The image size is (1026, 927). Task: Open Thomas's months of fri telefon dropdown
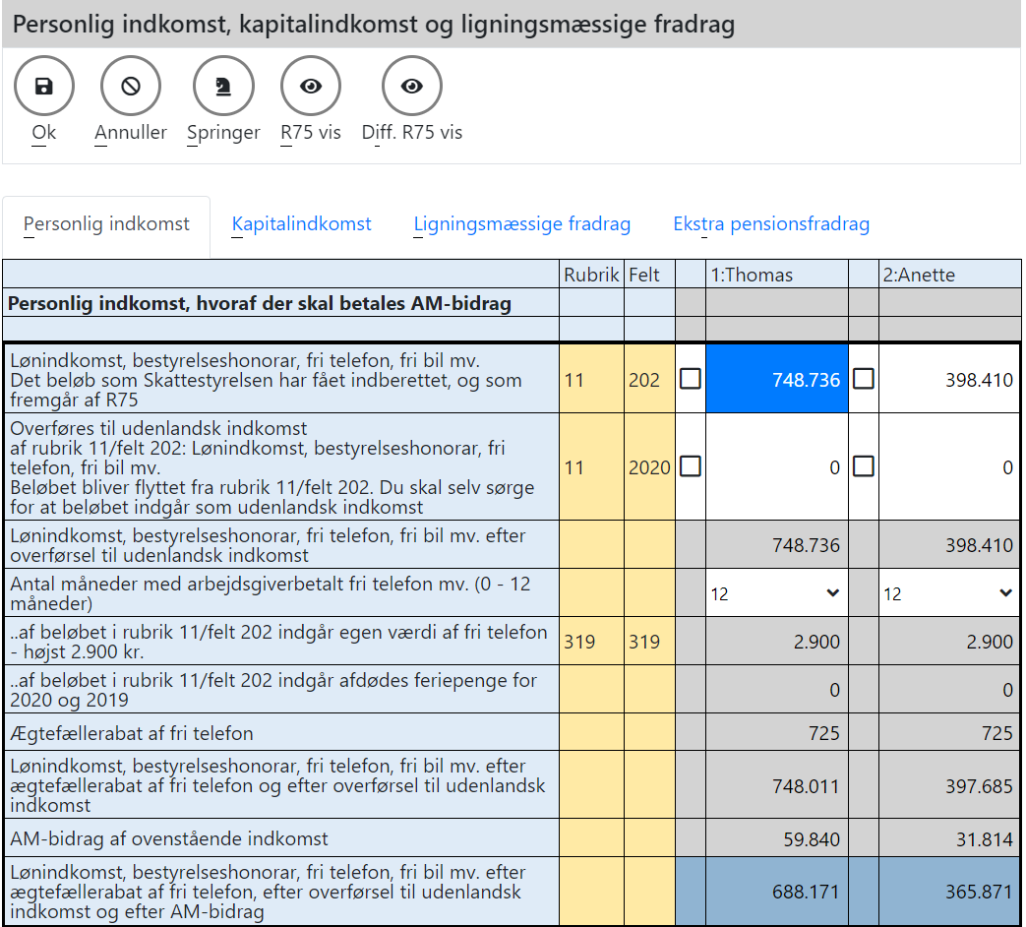point(776,593)
